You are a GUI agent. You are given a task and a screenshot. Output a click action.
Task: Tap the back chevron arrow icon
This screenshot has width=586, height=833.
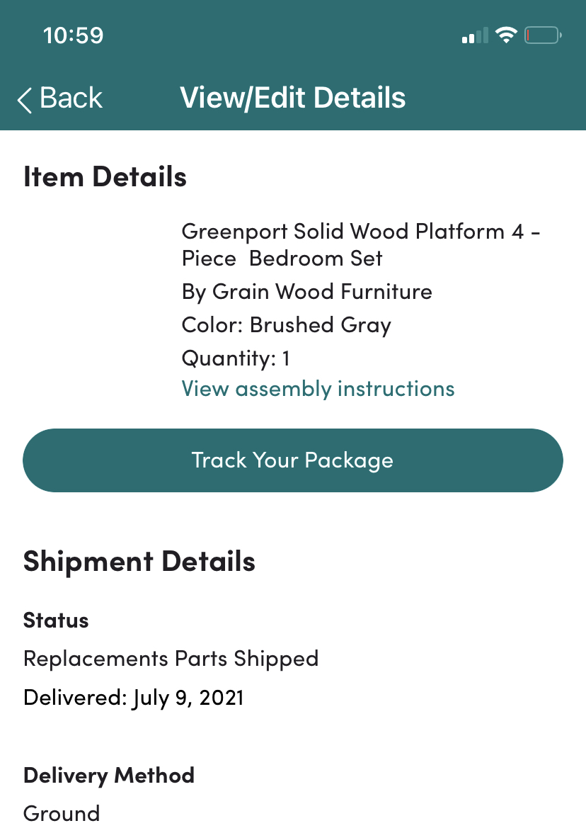tap(25, 100)
